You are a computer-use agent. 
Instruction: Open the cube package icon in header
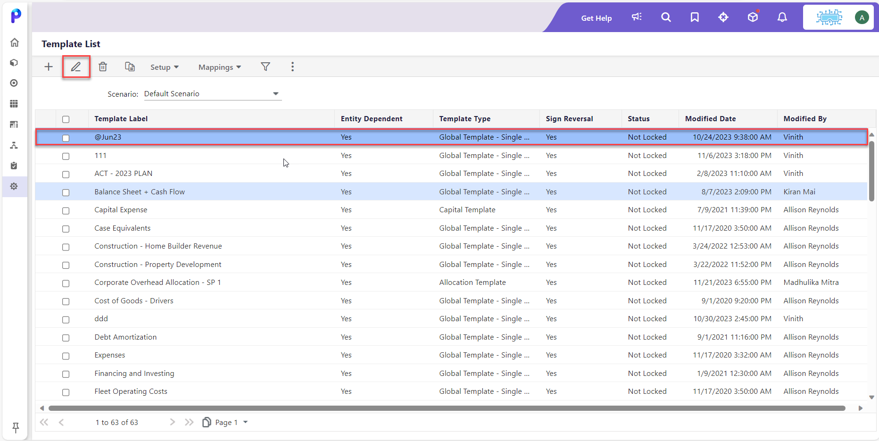(x=753, y=17)
